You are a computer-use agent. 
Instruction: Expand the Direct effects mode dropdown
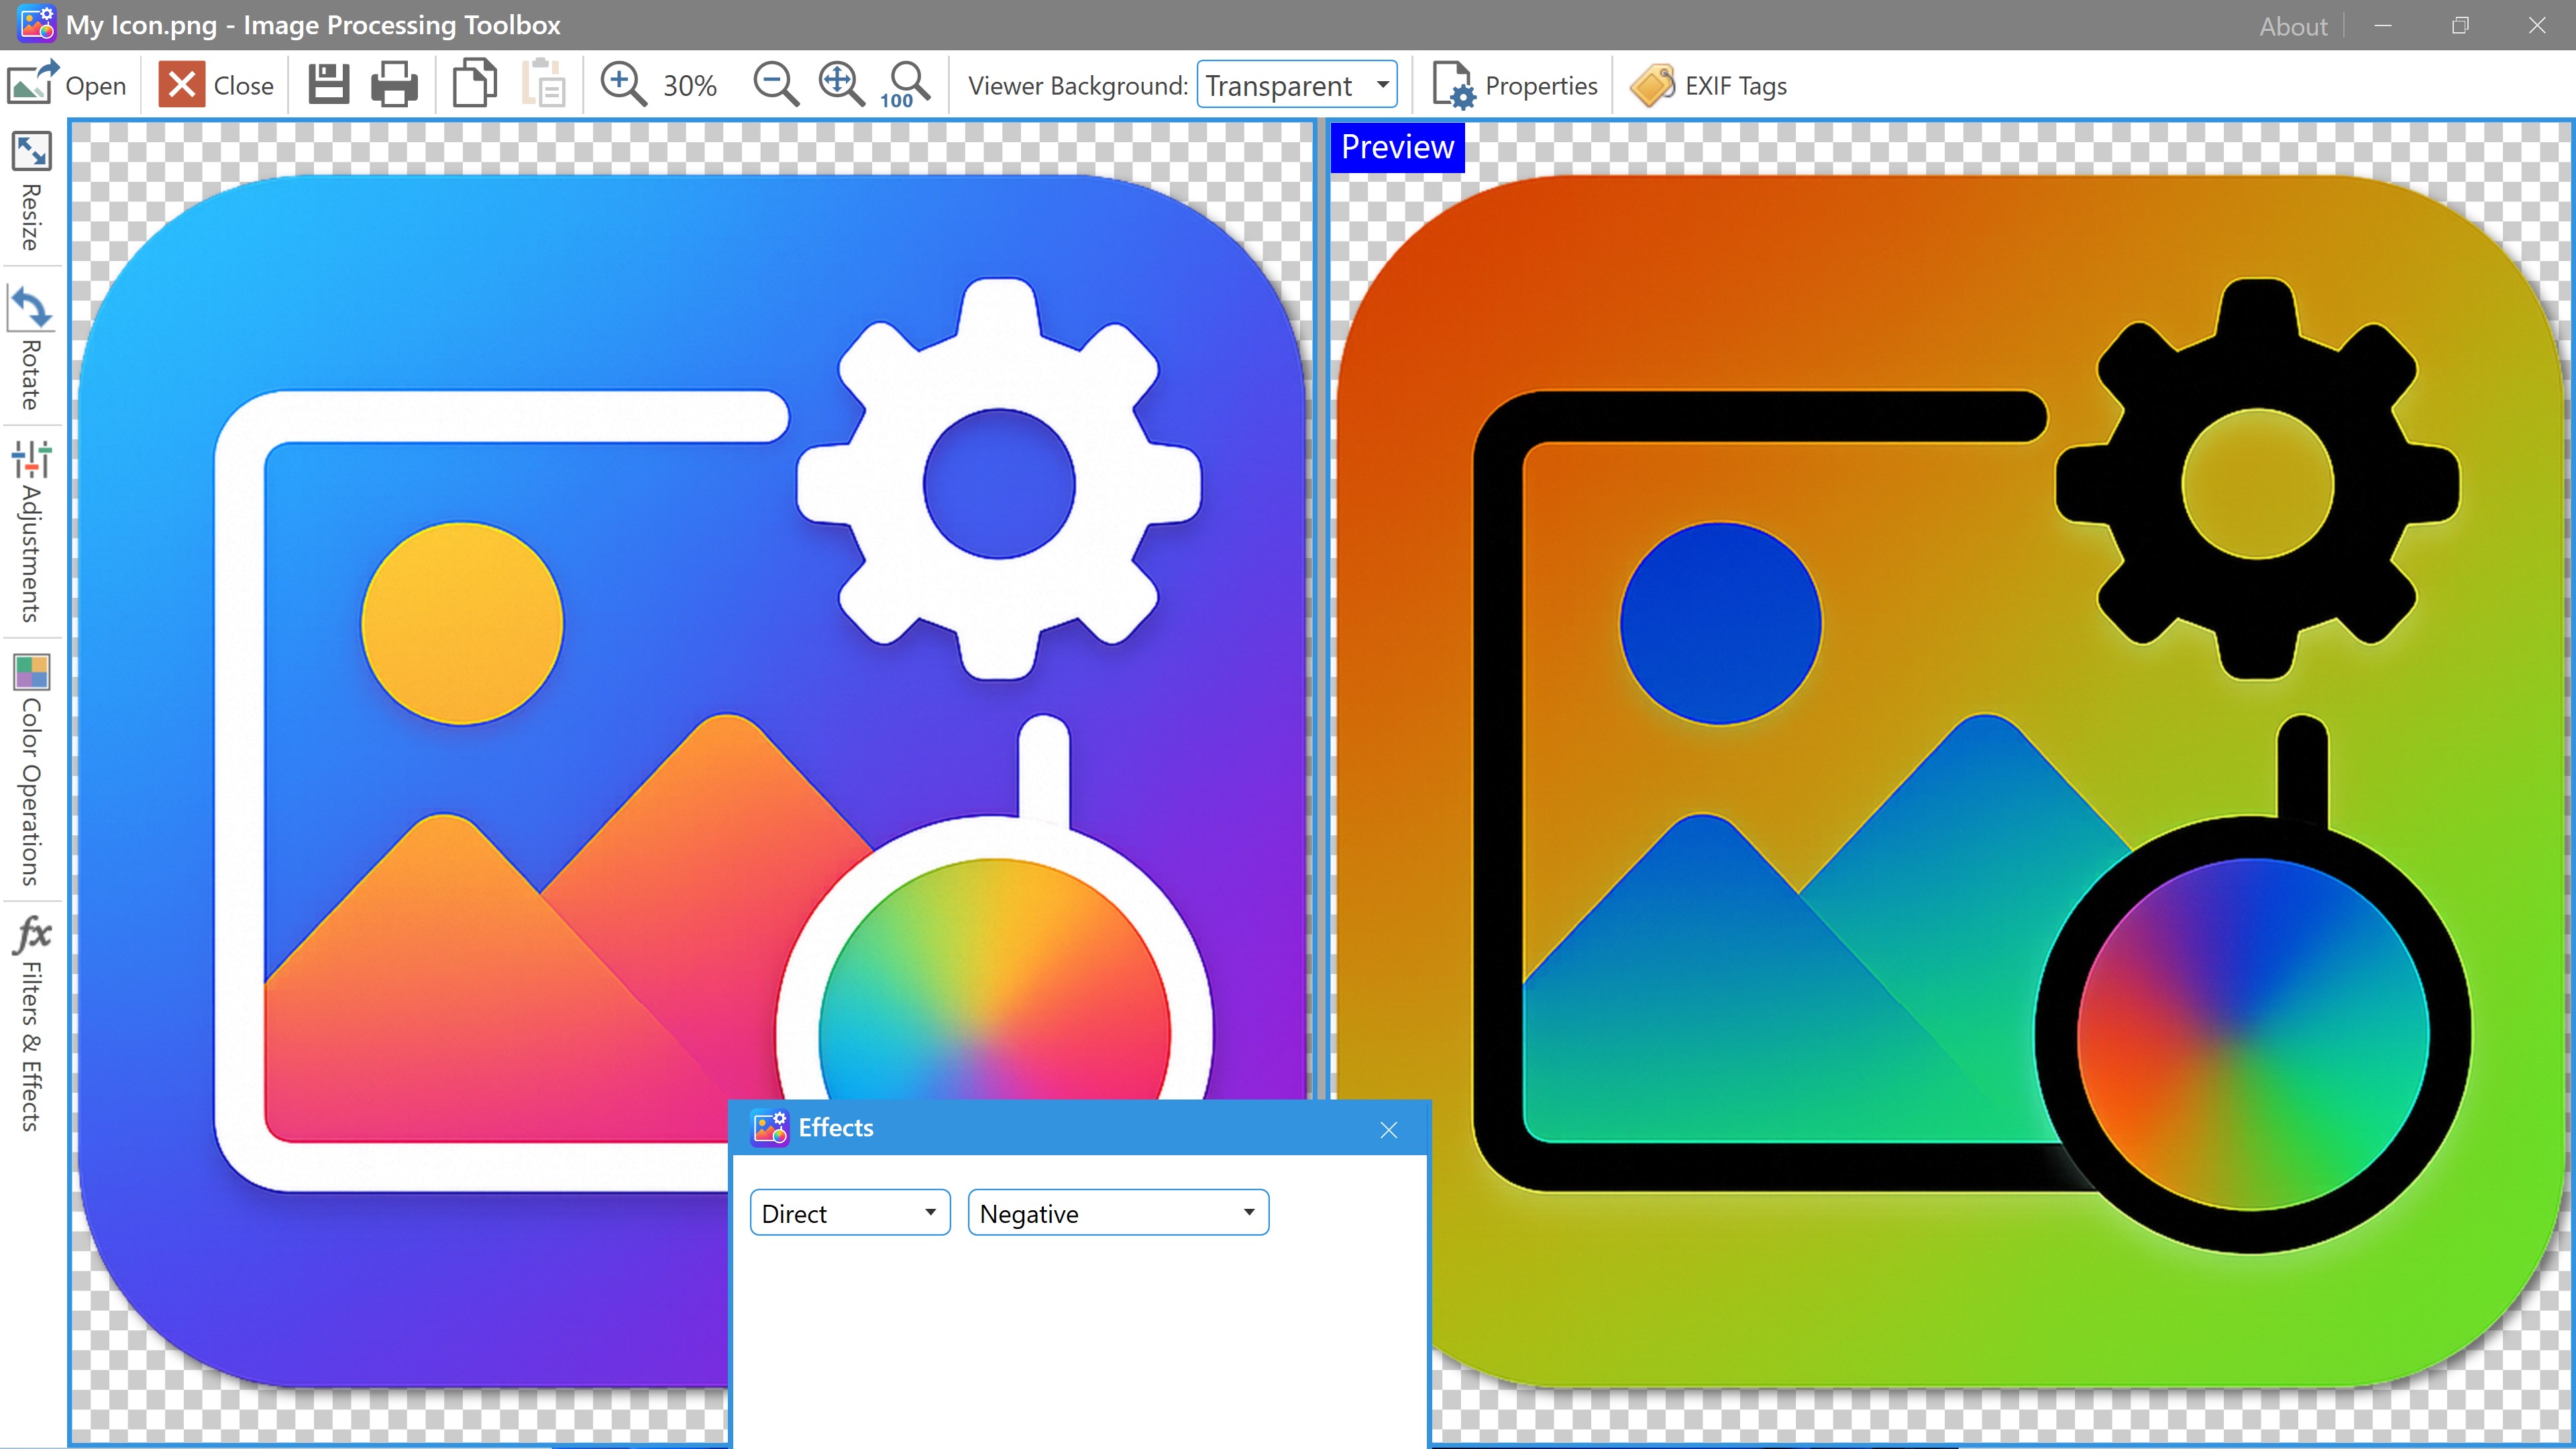849,1213
